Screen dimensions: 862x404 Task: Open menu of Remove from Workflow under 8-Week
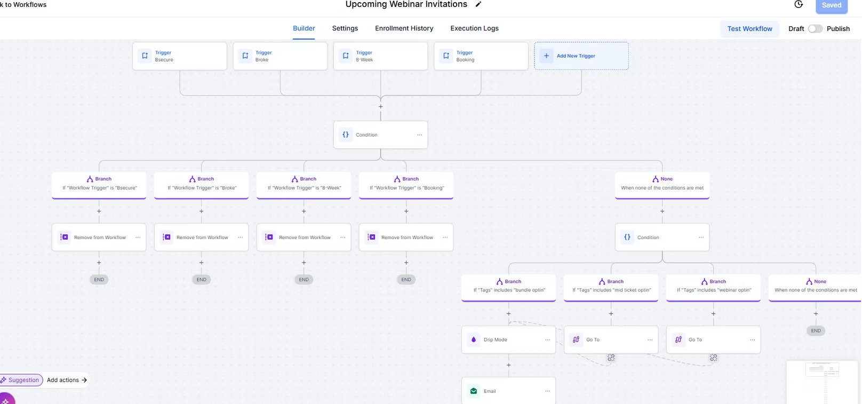pyautogui.click(x=343, y=237)
